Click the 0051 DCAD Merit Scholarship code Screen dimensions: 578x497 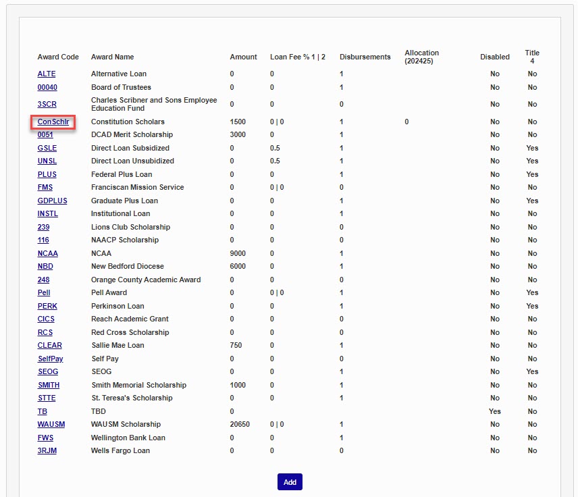coord(45,135)
